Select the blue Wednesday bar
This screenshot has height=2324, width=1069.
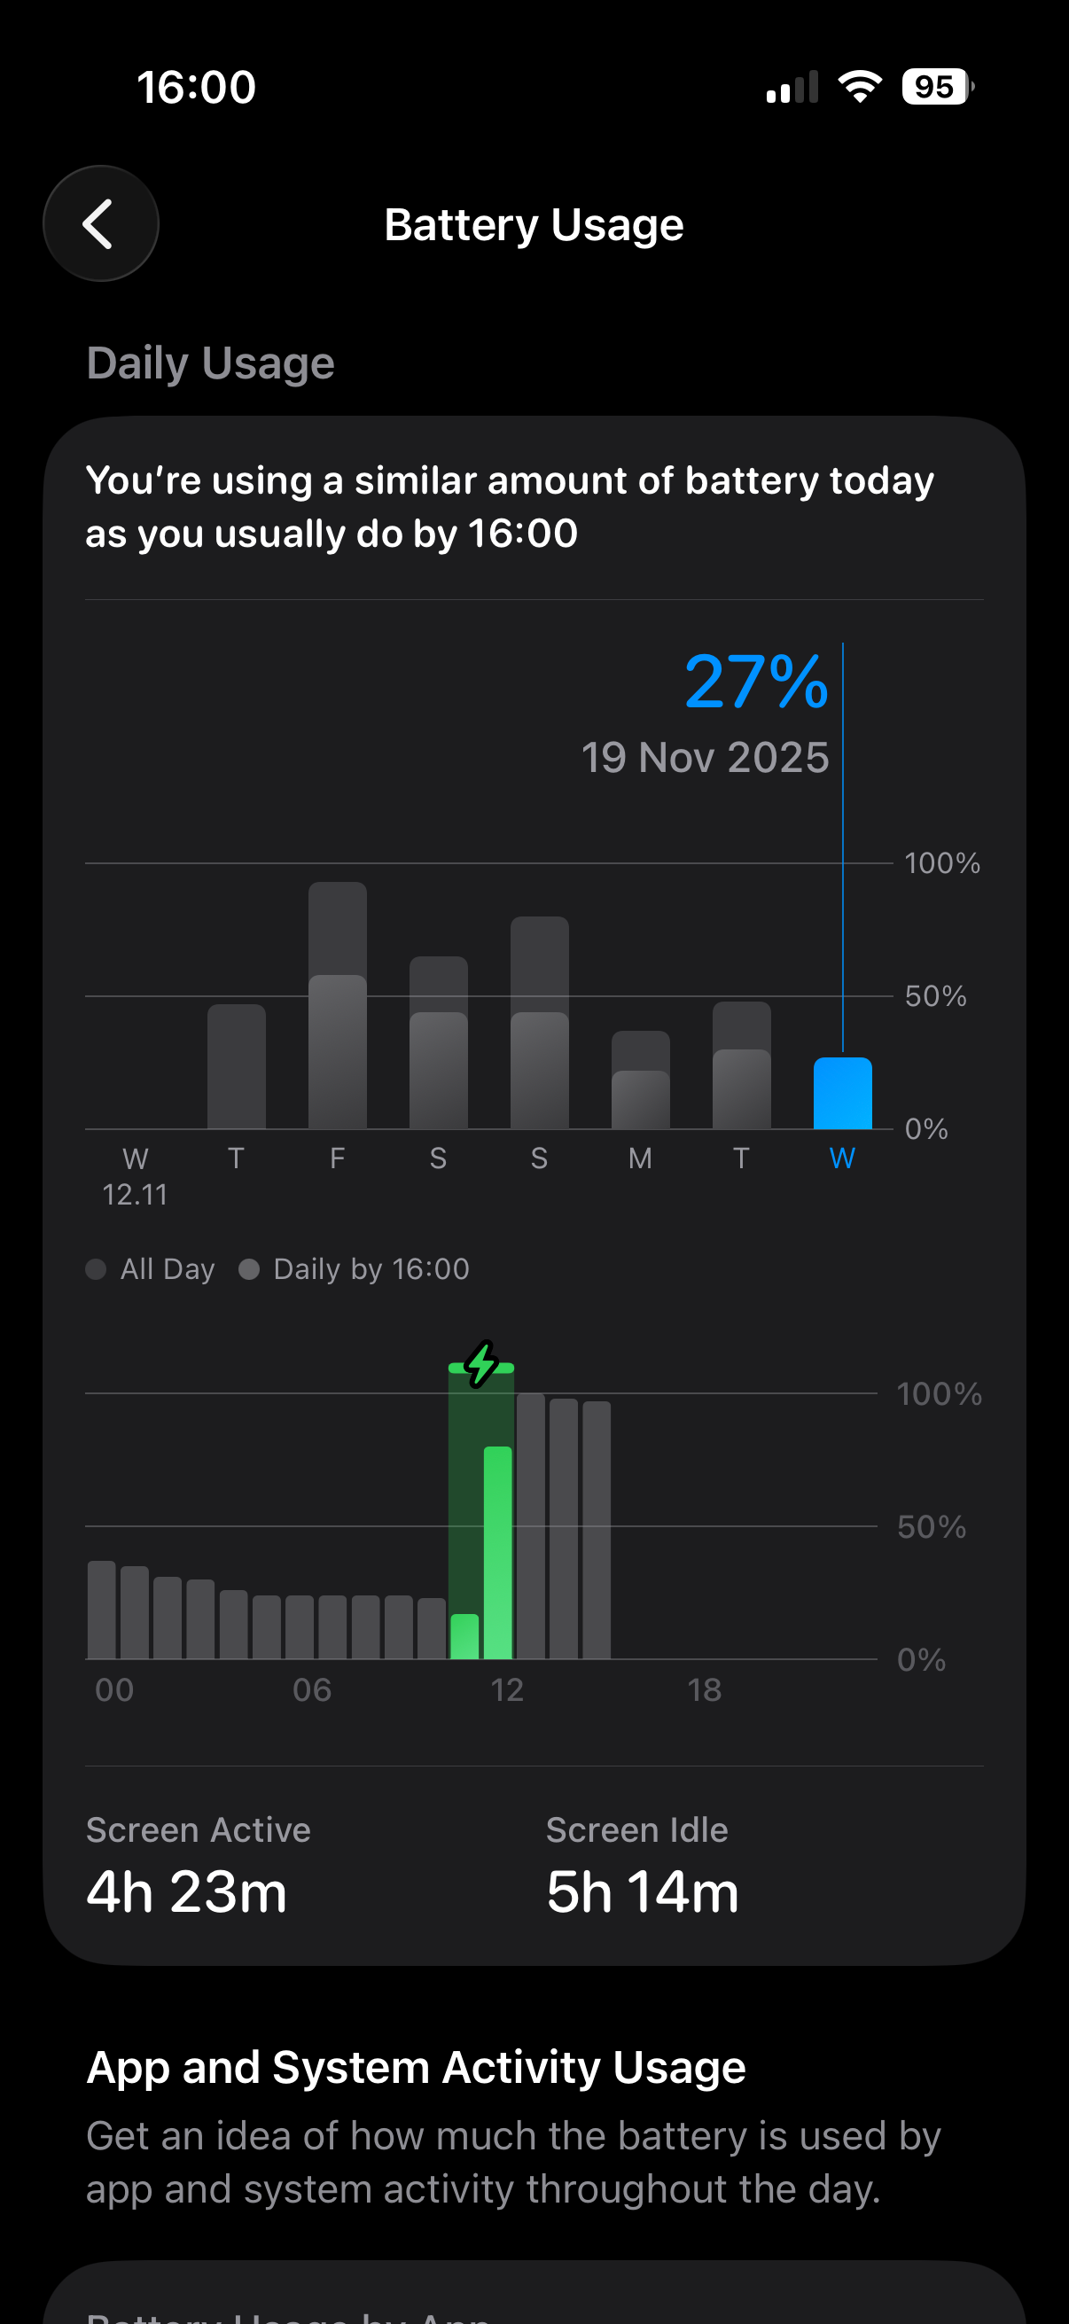843,1094
